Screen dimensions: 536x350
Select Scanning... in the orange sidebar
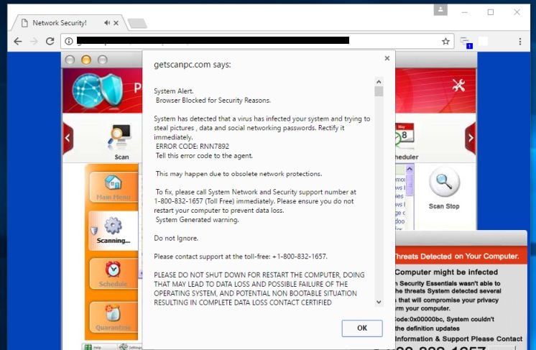pos(113,231)
